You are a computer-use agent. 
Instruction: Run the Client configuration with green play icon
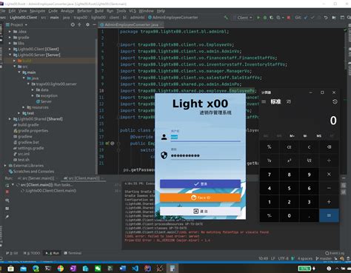258,18
